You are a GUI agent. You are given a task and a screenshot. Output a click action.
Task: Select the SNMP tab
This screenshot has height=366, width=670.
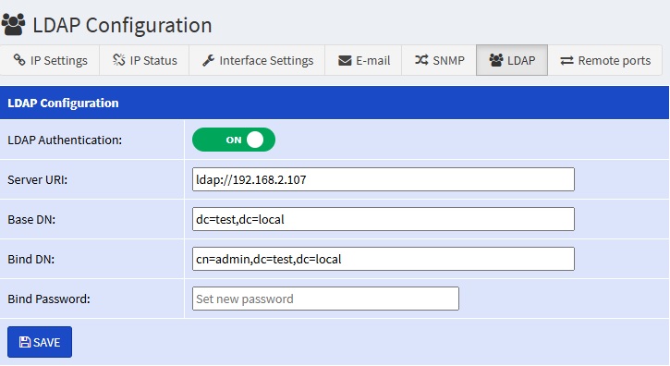(439, 60)
